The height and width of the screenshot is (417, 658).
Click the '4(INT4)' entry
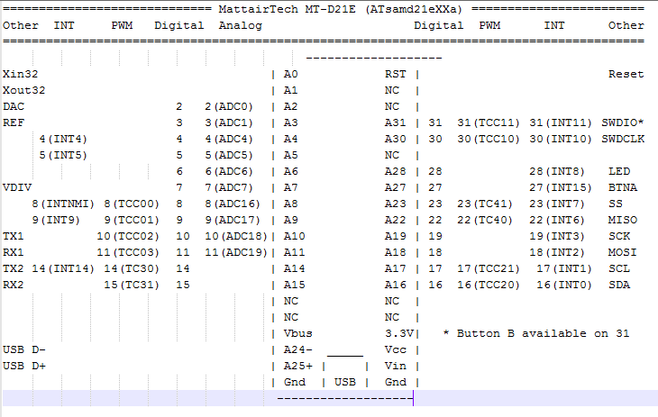pyautogui.click(x=63, y=140)
